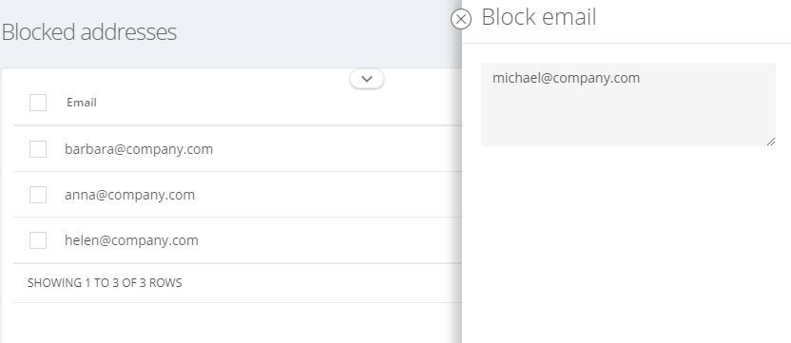Open the barbara@company.com entry
The width and height of the screenshot is (791, 343).
coord(139,149)
